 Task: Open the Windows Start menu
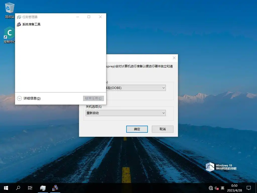(6, 188)
